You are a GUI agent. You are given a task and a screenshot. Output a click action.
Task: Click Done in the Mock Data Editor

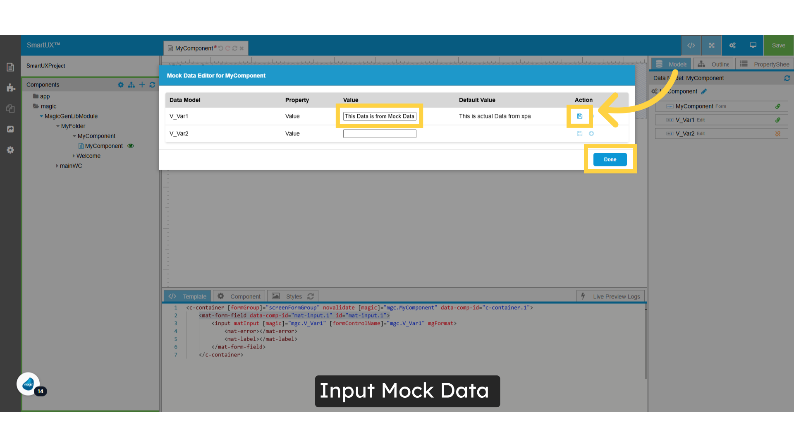tap(610, 159)
